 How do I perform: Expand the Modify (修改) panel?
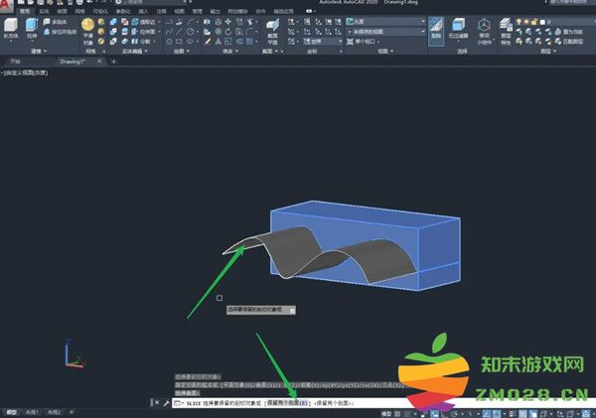230,51
